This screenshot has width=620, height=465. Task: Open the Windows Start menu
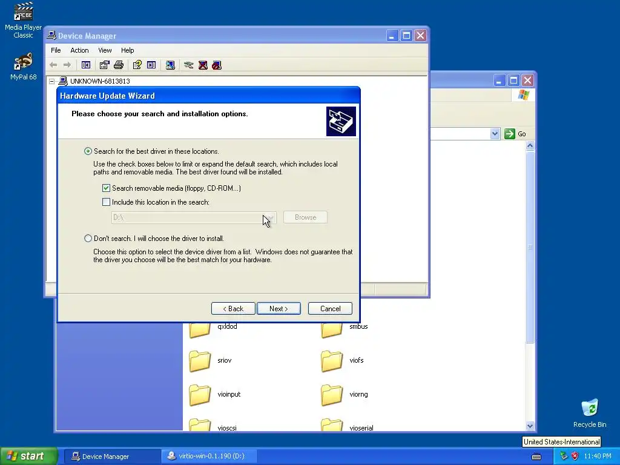click(x=28, y=456)
